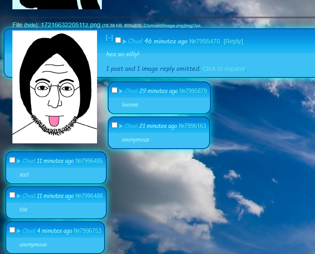This screenshot has height=254, width=315.
Task: Open post menu arrow for post №7995470
Action: coord(124,41)
